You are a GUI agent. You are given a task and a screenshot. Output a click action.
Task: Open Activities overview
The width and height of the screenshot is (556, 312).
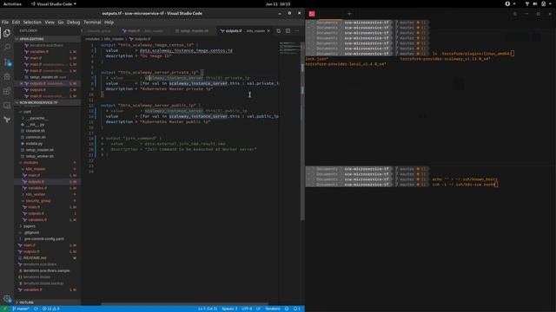tap(12, 3)
